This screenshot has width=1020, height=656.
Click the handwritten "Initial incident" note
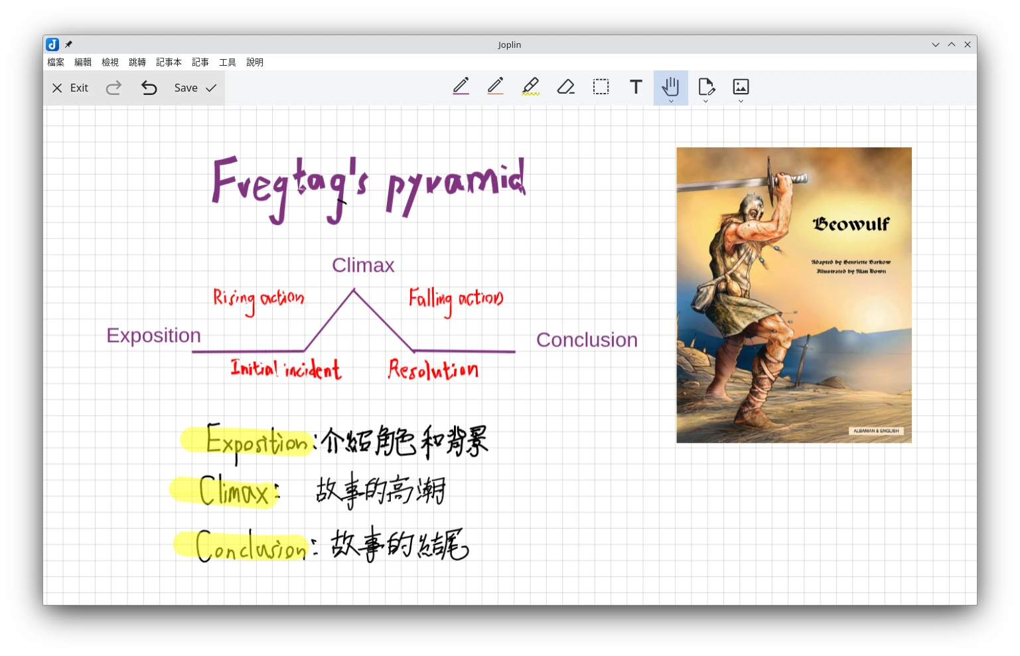[x=286, y=369]
